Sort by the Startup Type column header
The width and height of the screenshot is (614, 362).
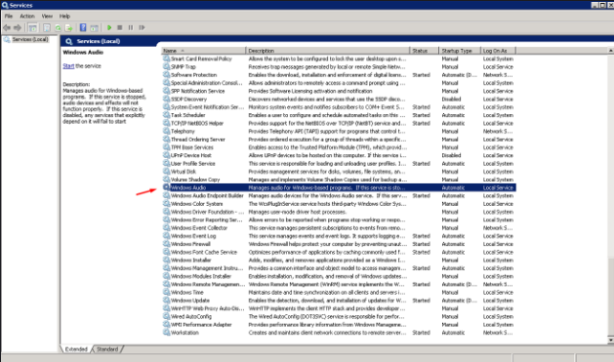tap(460, 51)
